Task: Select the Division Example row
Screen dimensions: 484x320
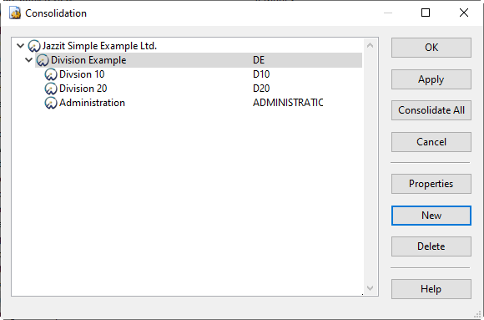Action: pyautogui.click(x=199, y=60)
